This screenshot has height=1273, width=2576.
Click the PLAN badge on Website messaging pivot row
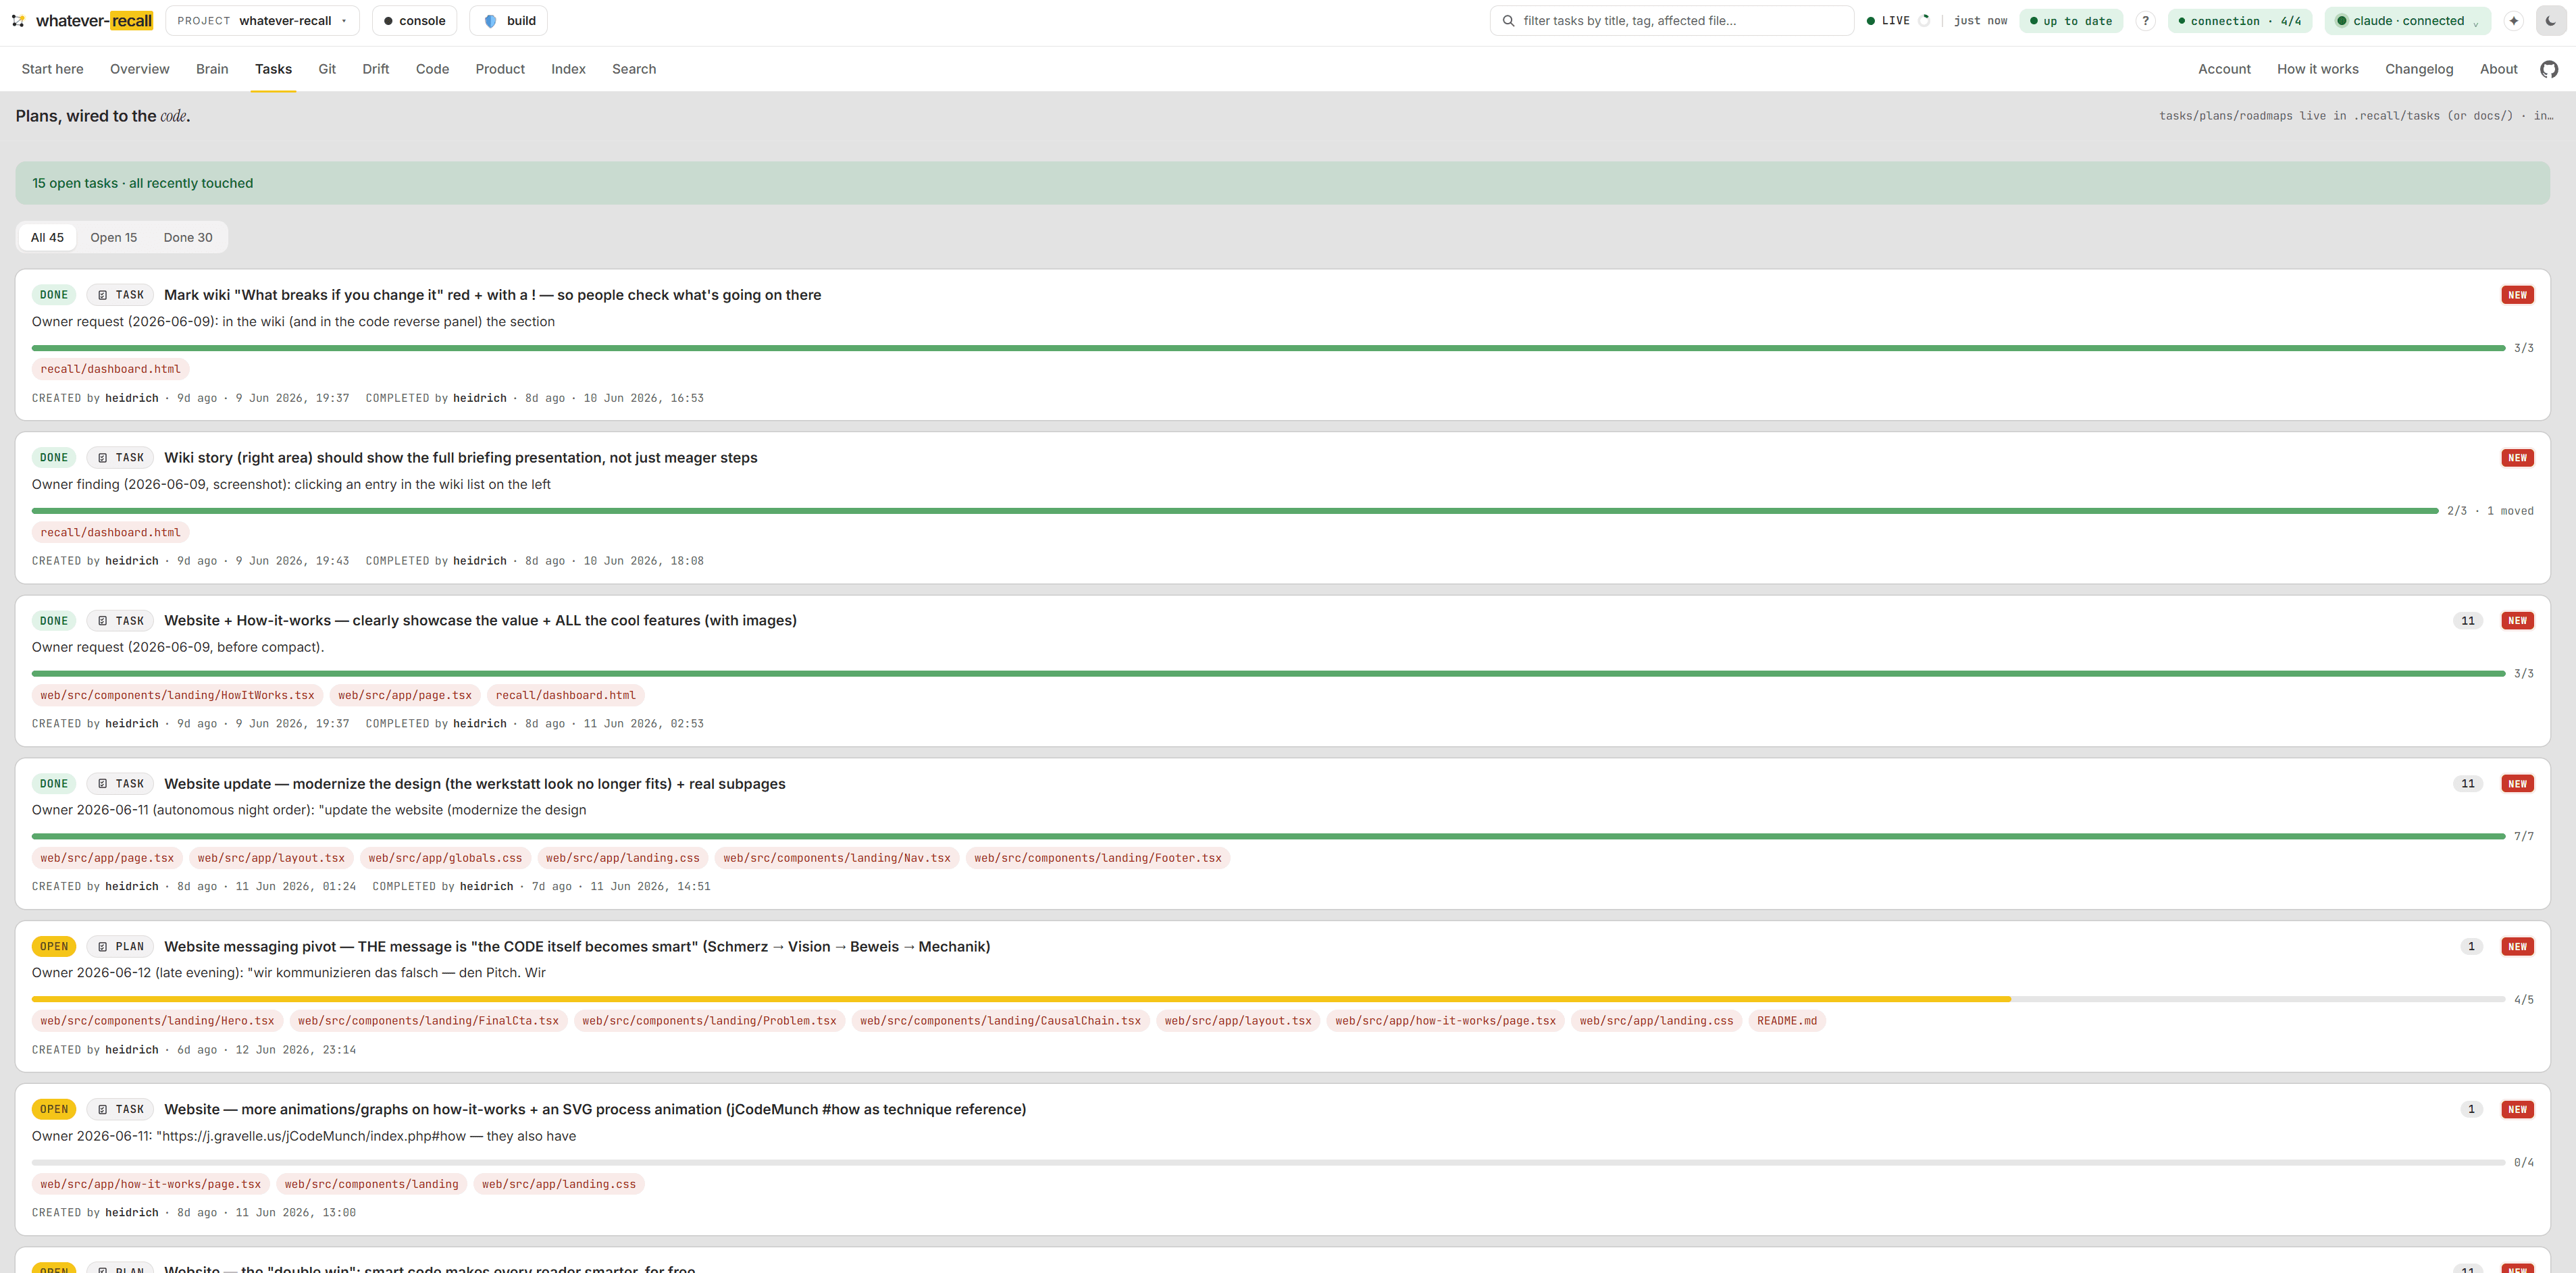click(x=120, y=946)
